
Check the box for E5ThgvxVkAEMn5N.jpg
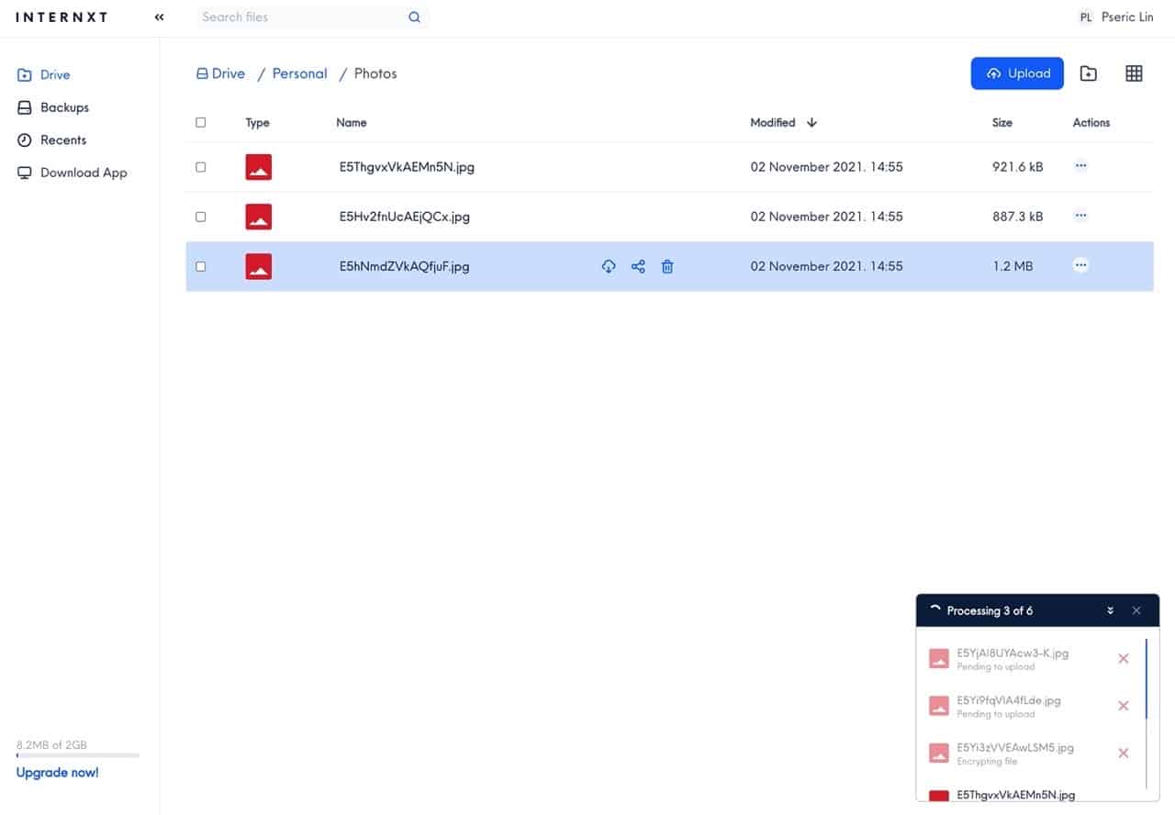pos(201,167)
